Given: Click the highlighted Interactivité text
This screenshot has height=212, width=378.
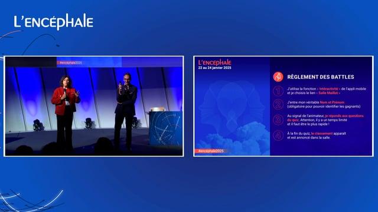Looking at the screenshot, I should coord(330,89).
